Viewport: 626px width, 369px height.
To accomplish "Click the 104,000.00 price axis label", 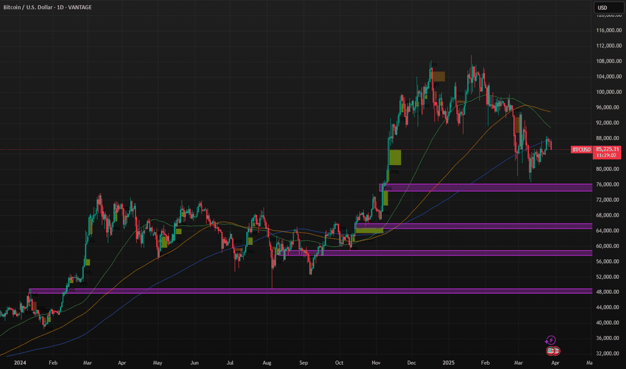I will click(609, 76).
